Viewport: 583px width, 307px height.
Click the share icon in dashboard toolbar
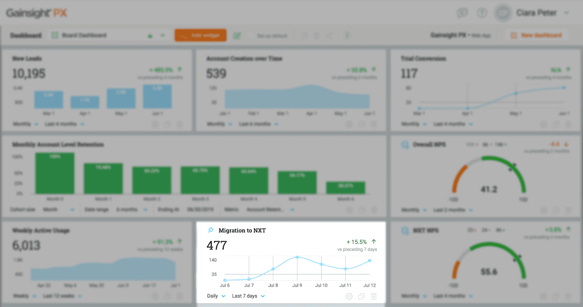pyautogui.click(x=329, y=36)
